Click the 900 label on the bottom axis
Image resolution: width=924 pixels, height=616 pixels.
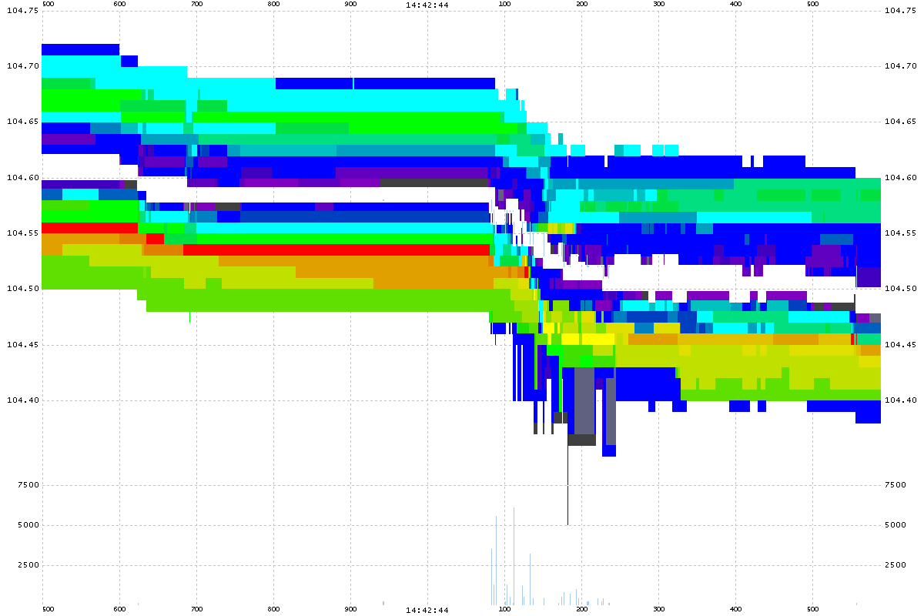[350, 610]
